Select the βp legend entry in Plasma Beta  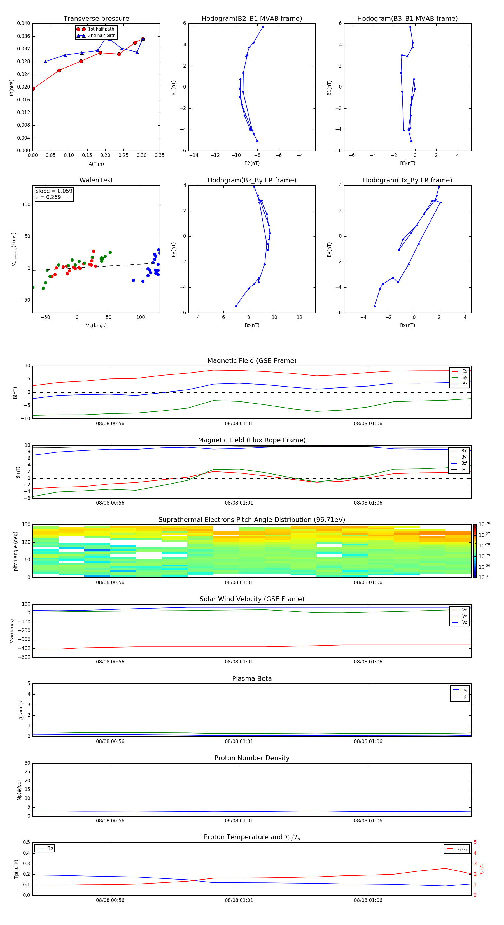[460, 690]
